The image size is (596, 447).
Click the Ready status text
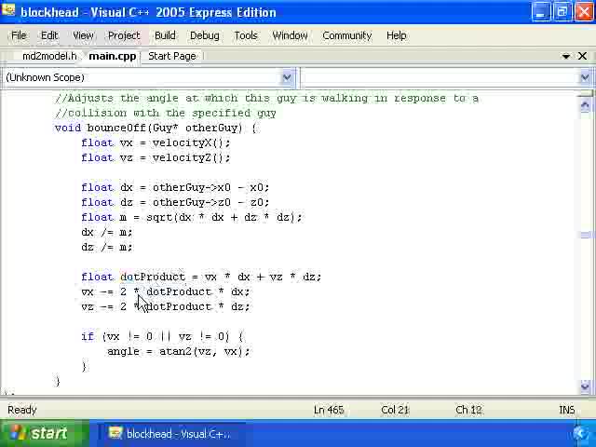click(22, 410)
